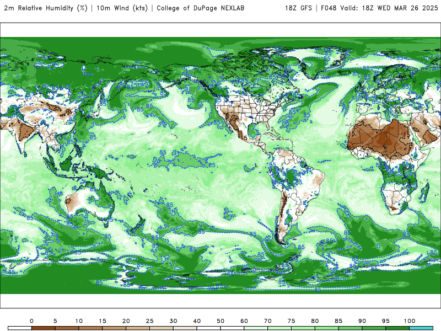The image size is (441, 331).
Task: Click the 'College of DuPage NEXLAB' text
Action: [x=200, y=8]
